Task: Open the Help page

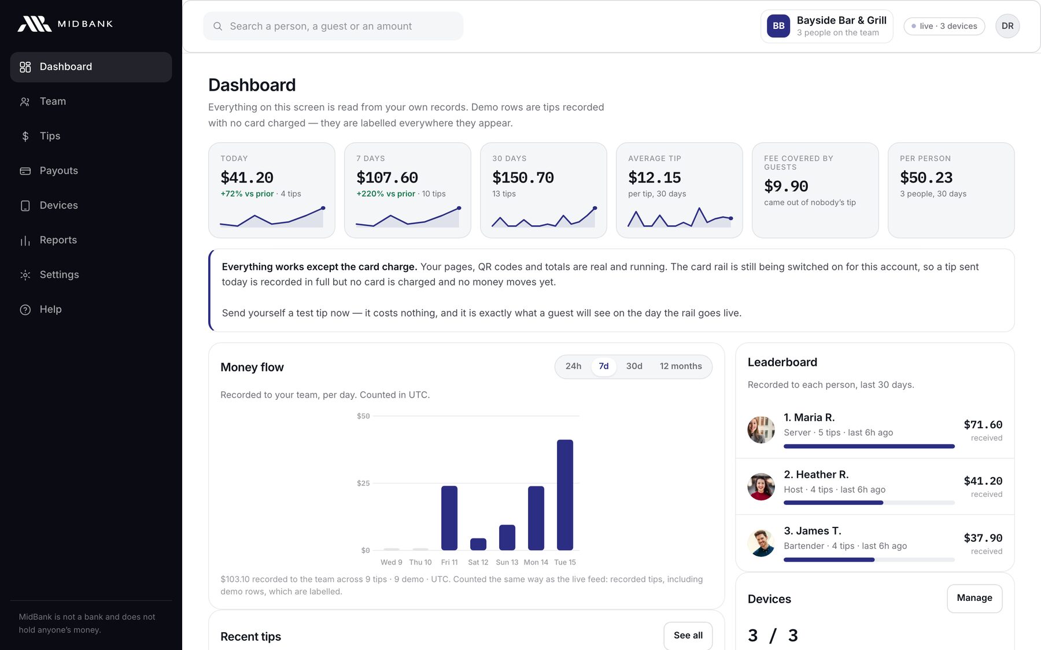Action: pyautogui.click(x=91, y=310)
